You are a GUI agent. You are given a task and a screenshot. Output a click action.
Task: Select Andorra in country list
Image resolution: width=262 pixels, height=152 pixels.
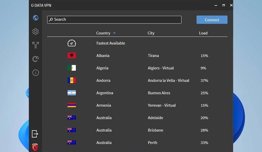pos(103,80)
